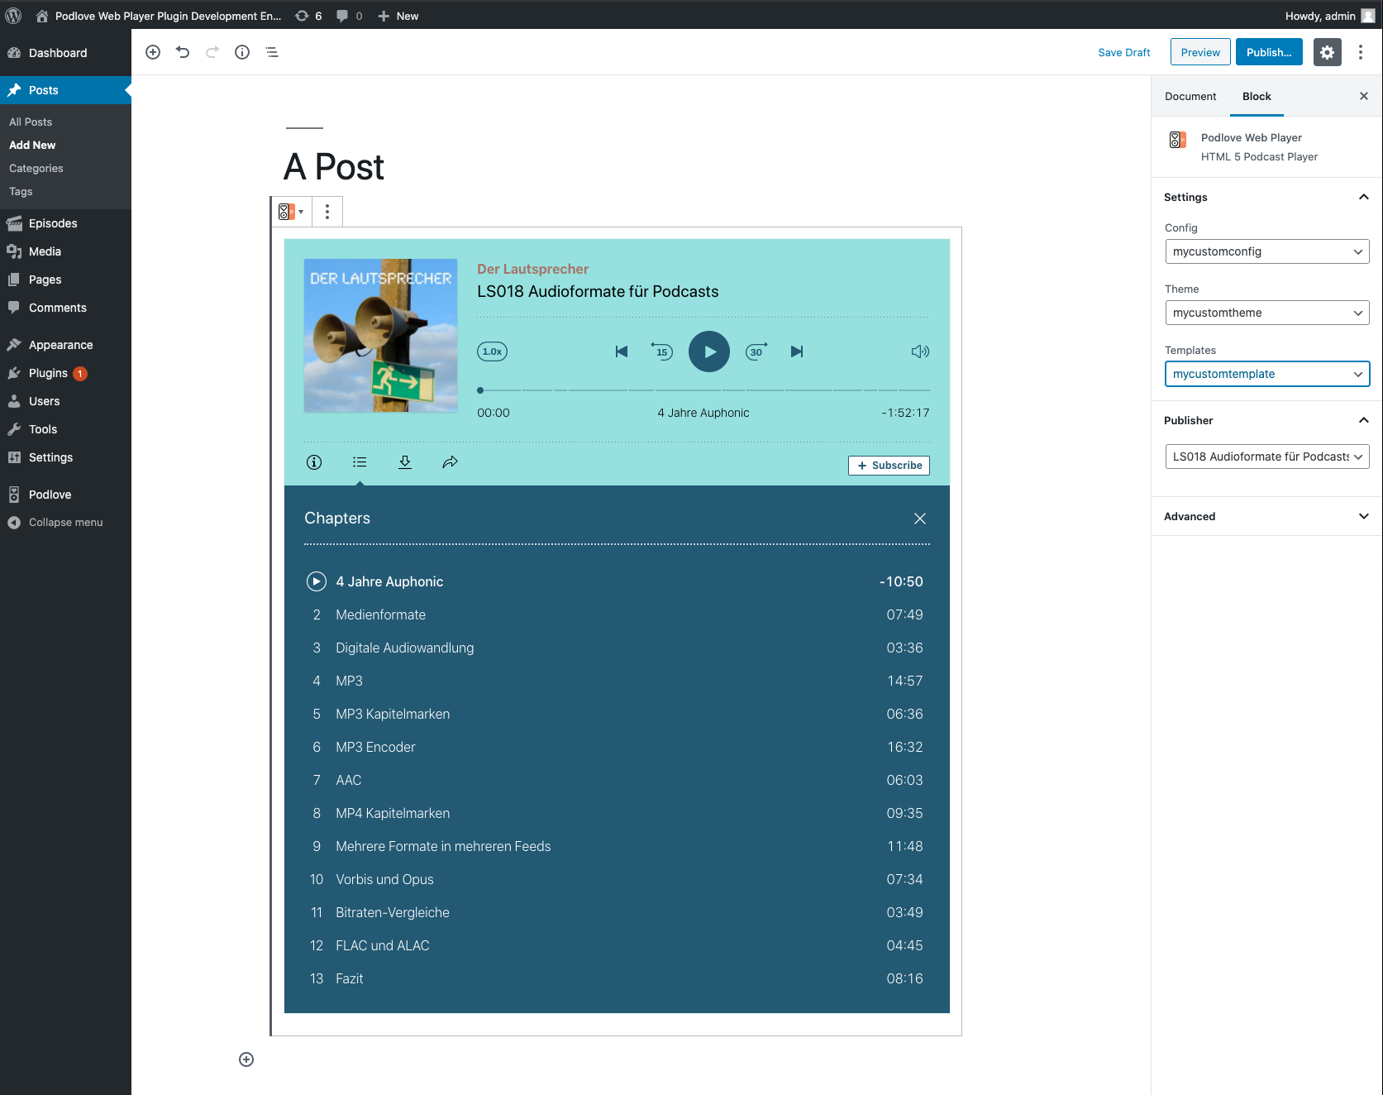
Task: Show episode info tab in player
Action: (314, 462)
